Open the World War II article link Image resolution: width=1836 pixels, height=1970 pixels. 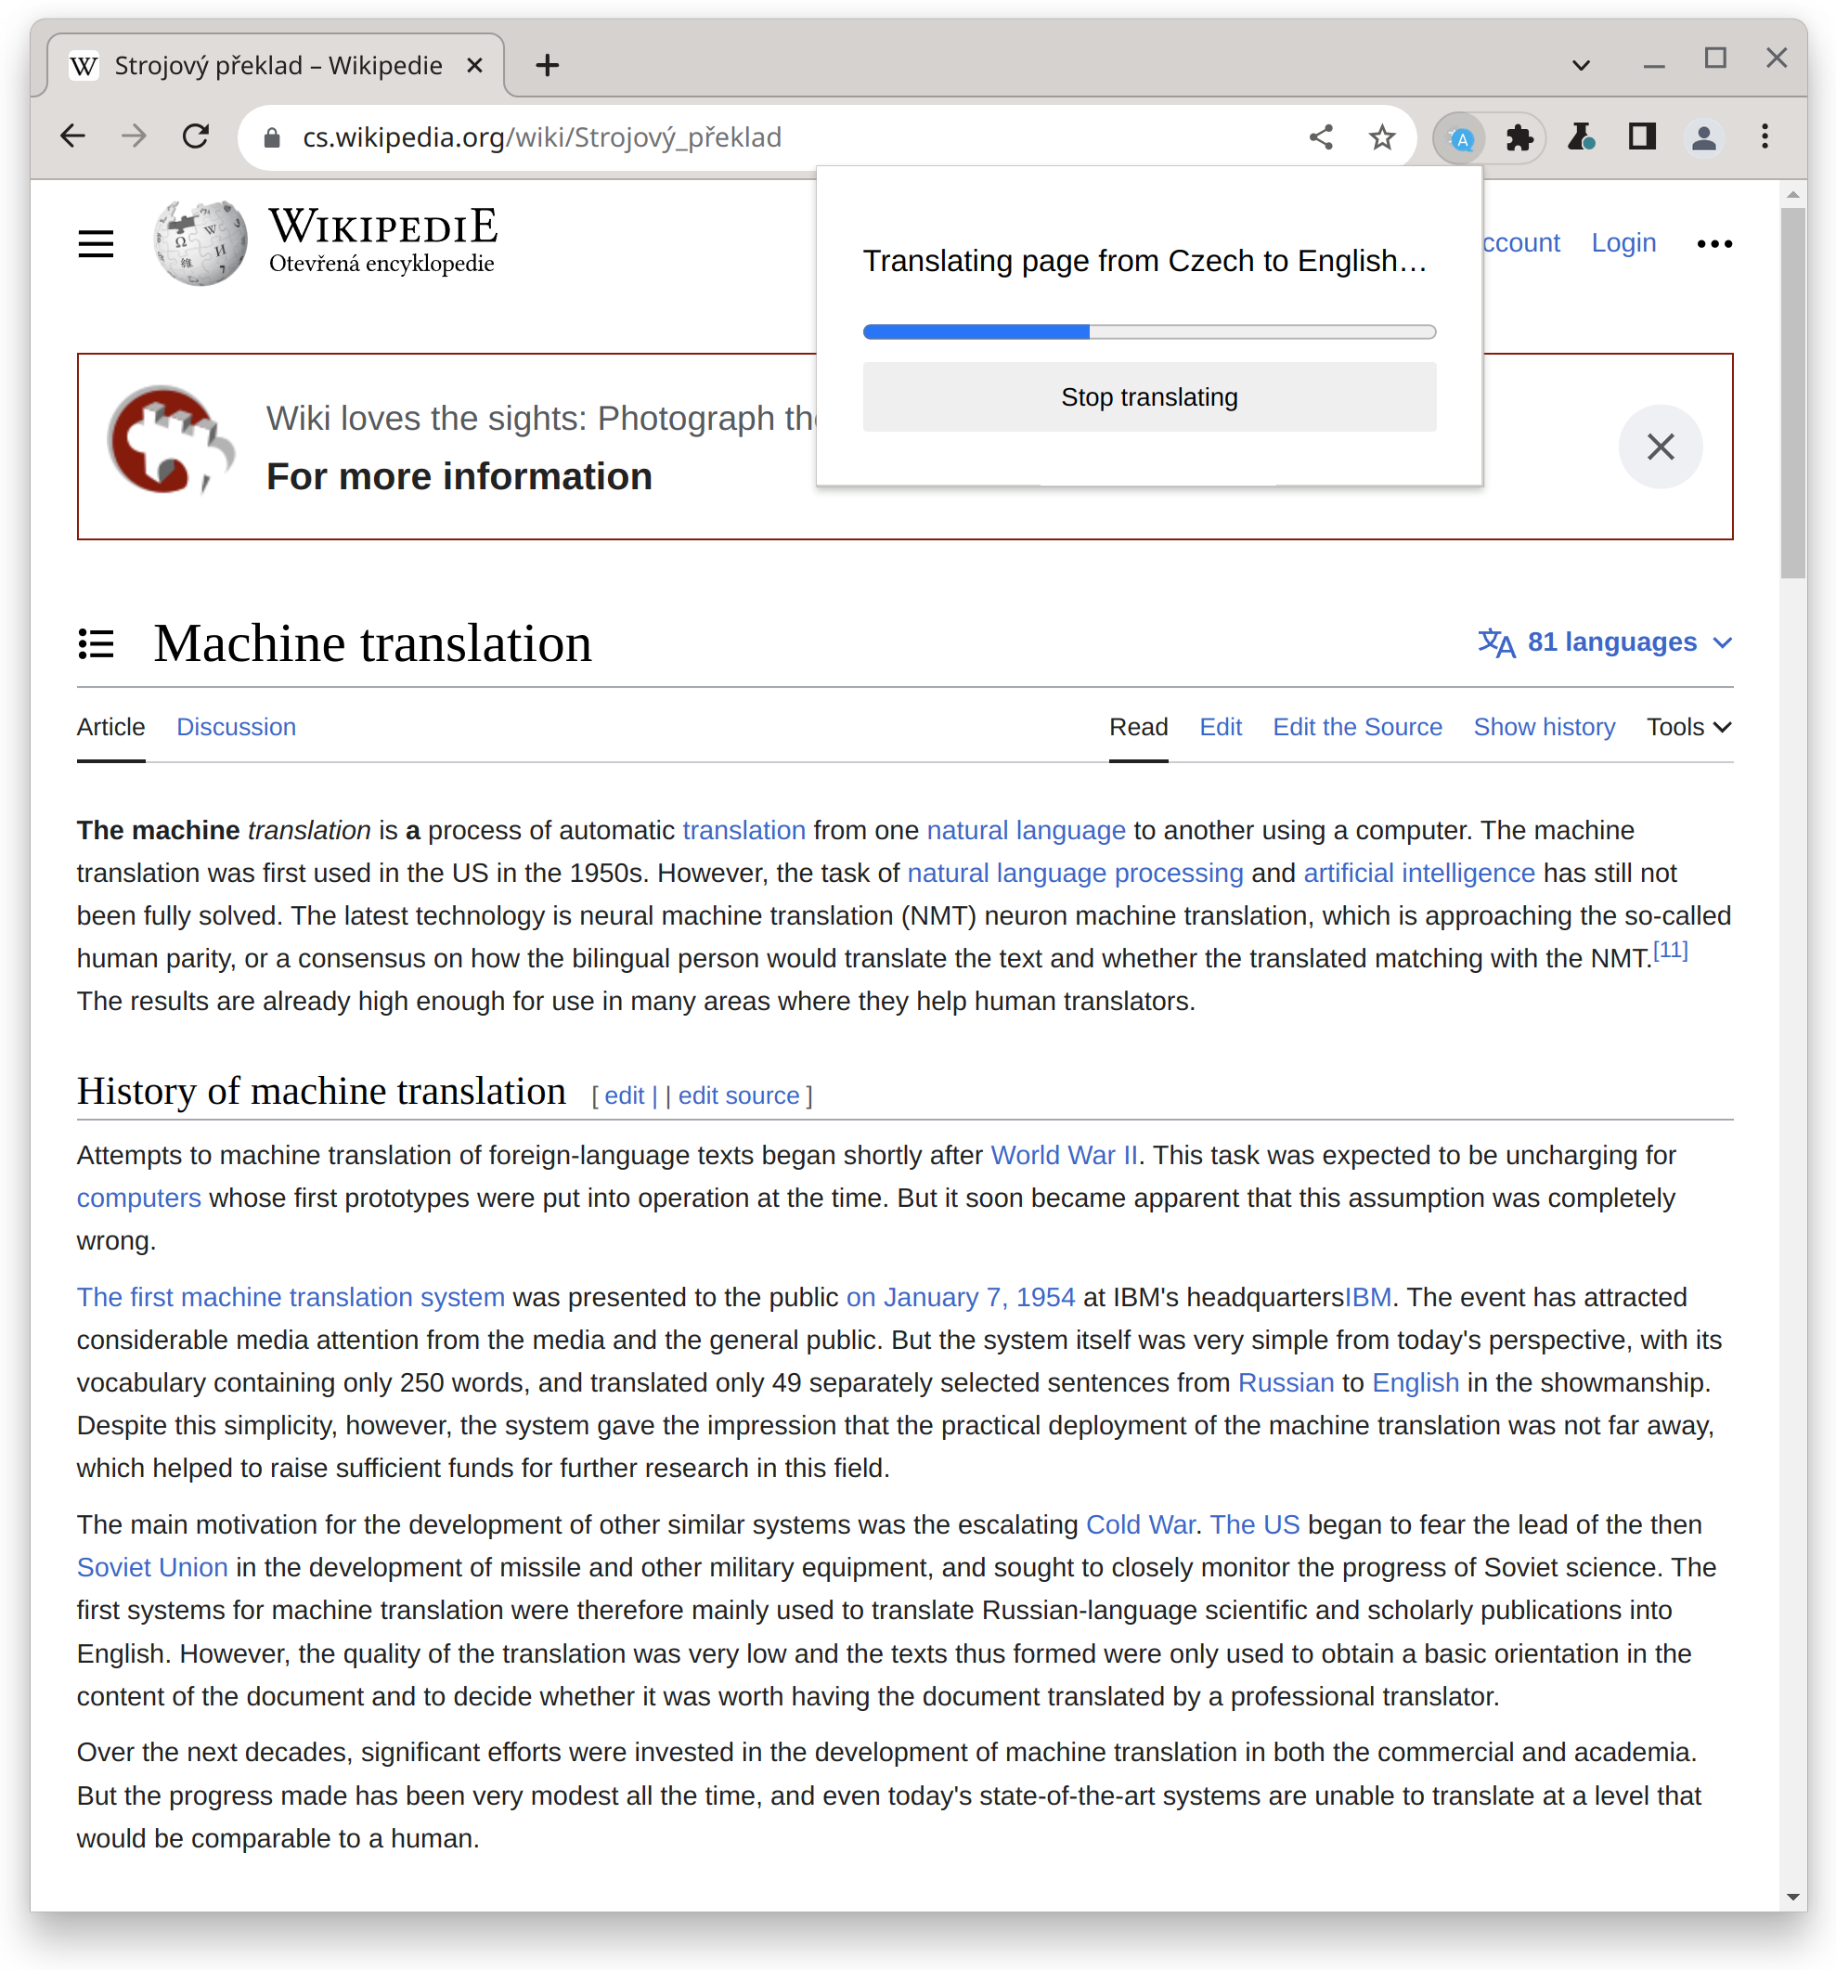coord(1063,1155)
